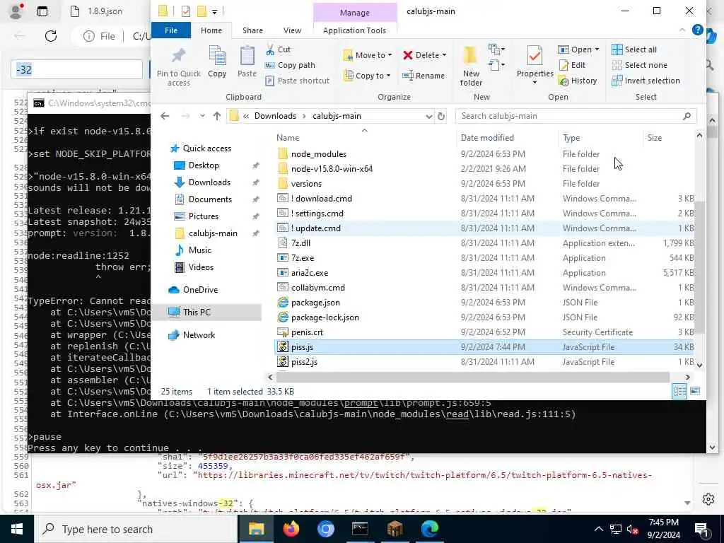This screenshot has height=543, width=724.
Task: Open the Application Tools tab
Action: coord(355,30)
